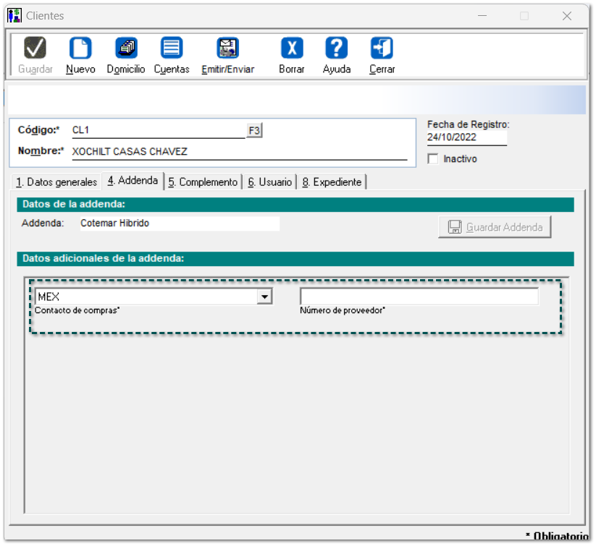Viewport: 596px width, 546px height.
Task: Click the Clientes window title icon
Action: coord(14,15)
